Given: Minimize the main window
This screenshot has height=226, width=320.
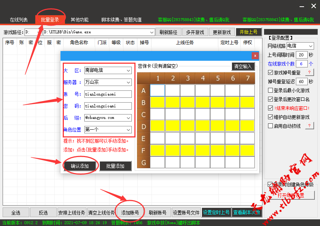Looking at the screenshot, I should [302, 6].
